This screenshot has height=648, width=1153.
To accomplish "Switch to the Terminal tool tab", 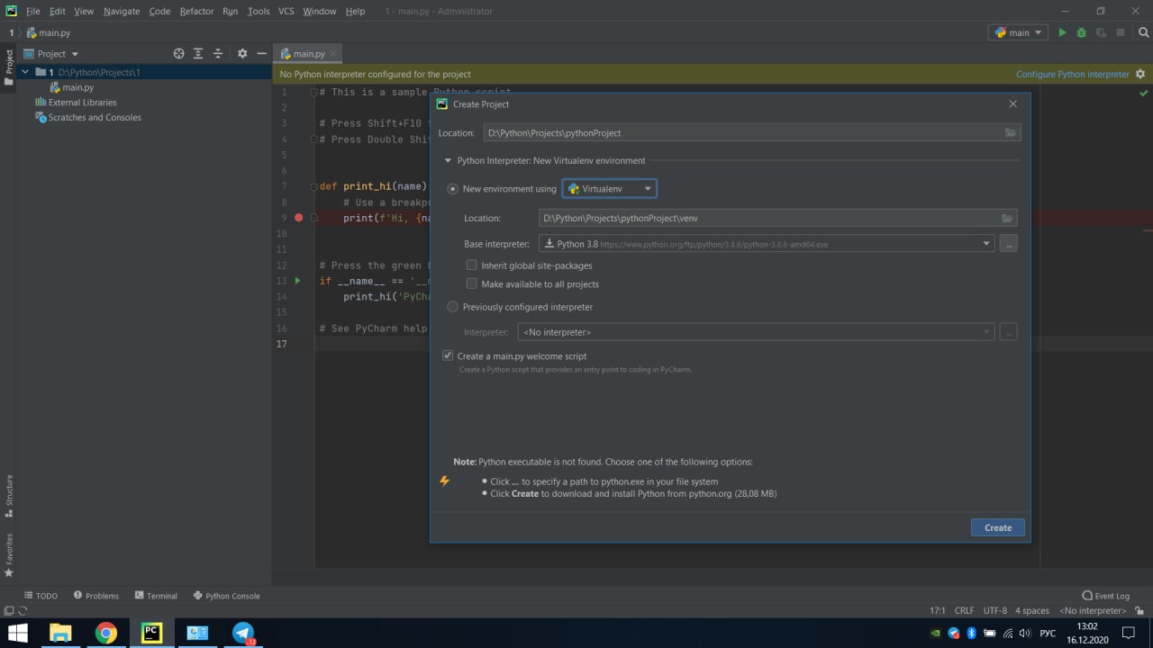I will pos(156,596).
